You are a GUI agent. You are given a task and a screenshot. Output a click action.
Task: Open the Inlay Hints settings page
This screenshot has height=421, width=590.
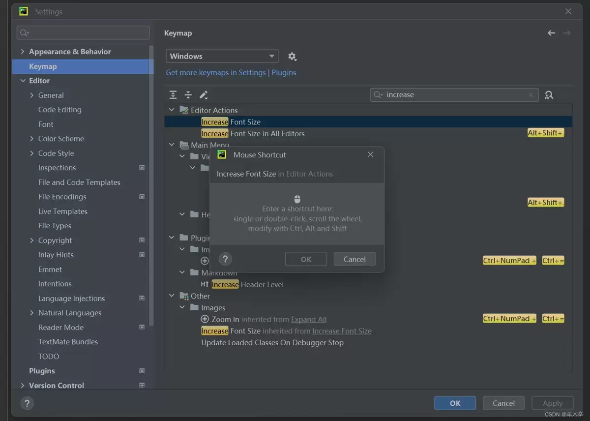point(56,255)
